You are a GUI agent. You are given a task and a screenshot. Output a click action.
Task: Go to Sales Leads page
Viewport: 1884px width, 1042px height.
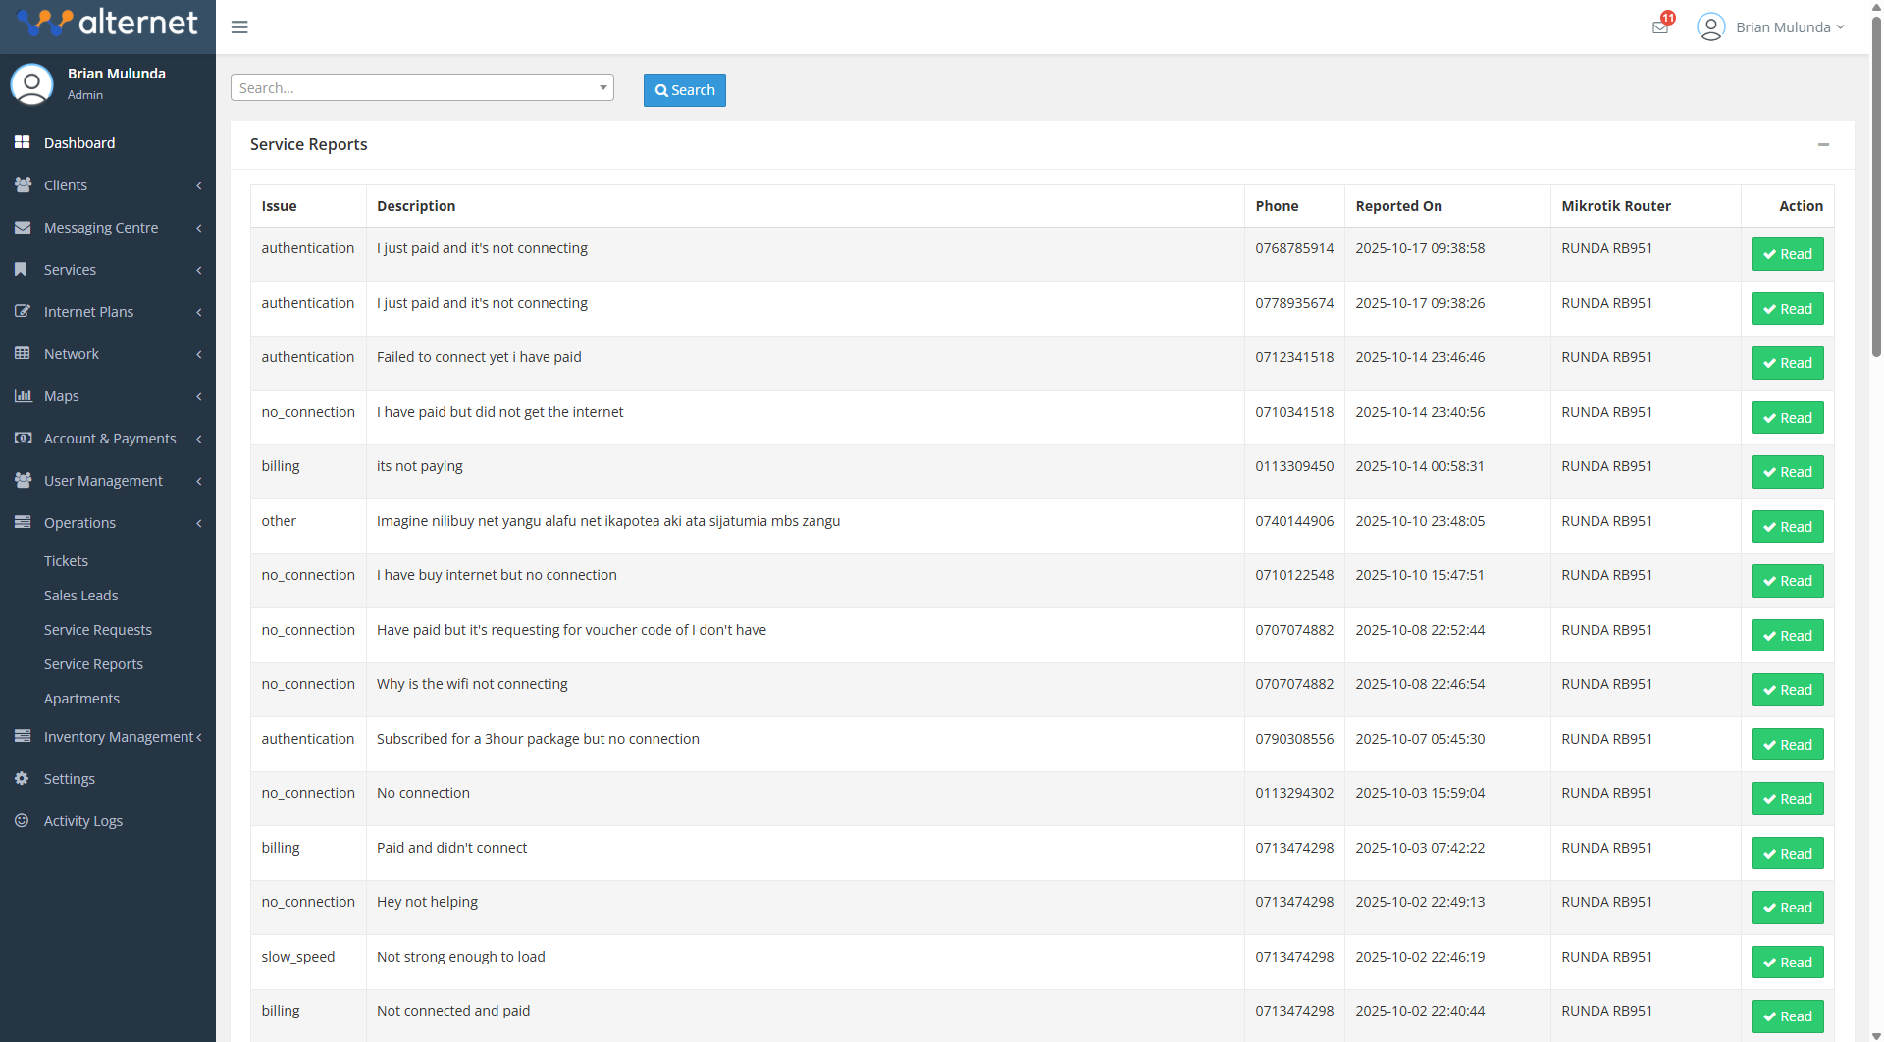click(x=80, y=596)
